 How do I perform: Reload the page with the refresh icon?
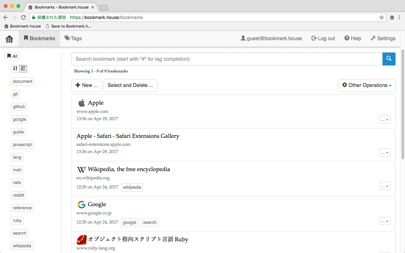pyautogui.click(x=23, y=17)
